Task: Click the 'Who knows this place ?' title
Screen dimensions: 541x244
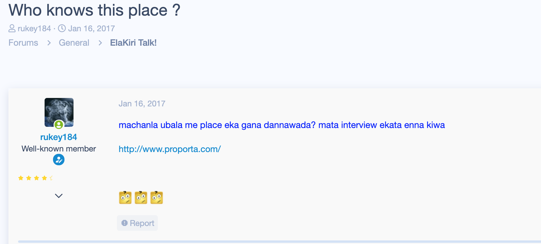Action: [x=94, y=10]
